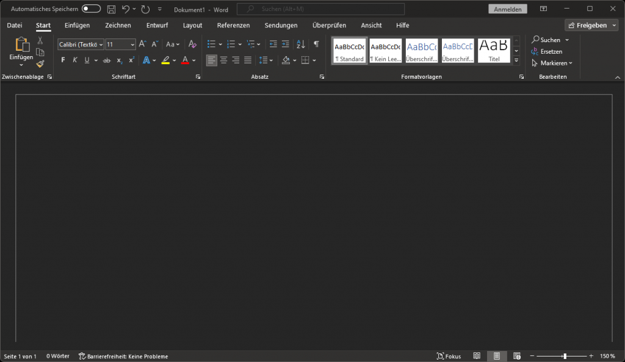Show paragraph marks with the pilcrow icon
Viewport: 625px width, 362px height.
[x=315, y=44]
